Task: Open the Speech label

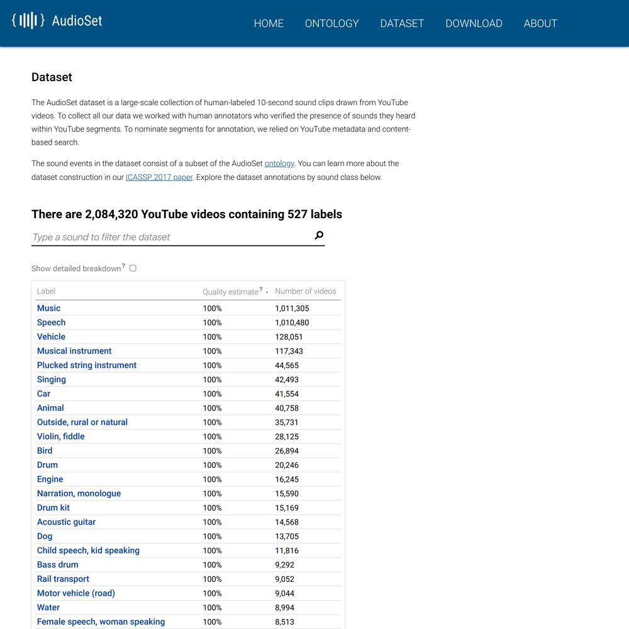Action: 52,323
